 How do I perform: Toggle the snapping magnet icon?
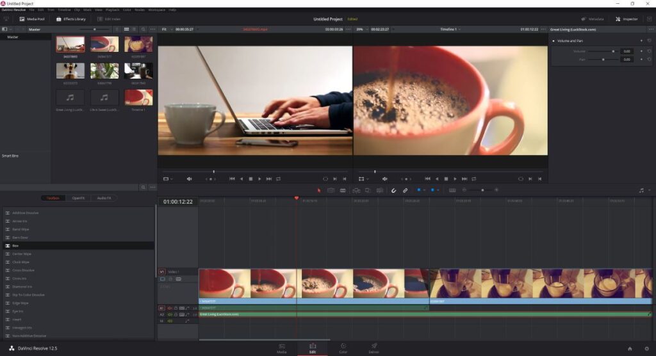[393, 190]
